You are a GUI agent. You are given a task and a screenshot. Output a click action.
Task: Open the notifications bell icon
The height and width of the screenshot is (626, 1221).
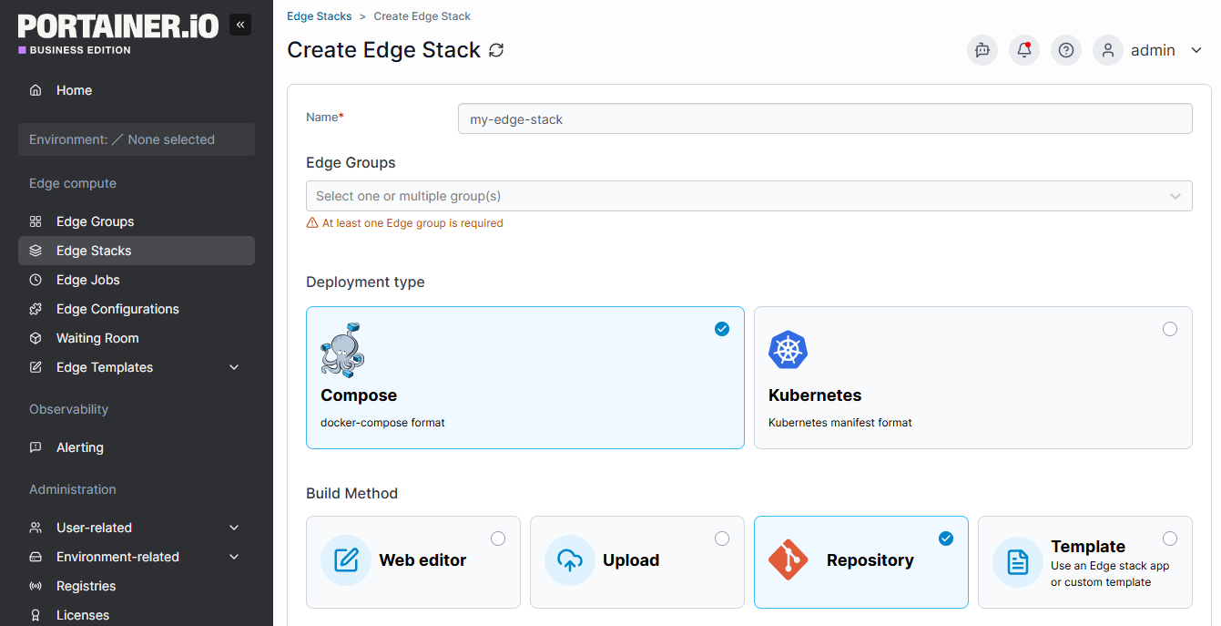point(1024,50)
